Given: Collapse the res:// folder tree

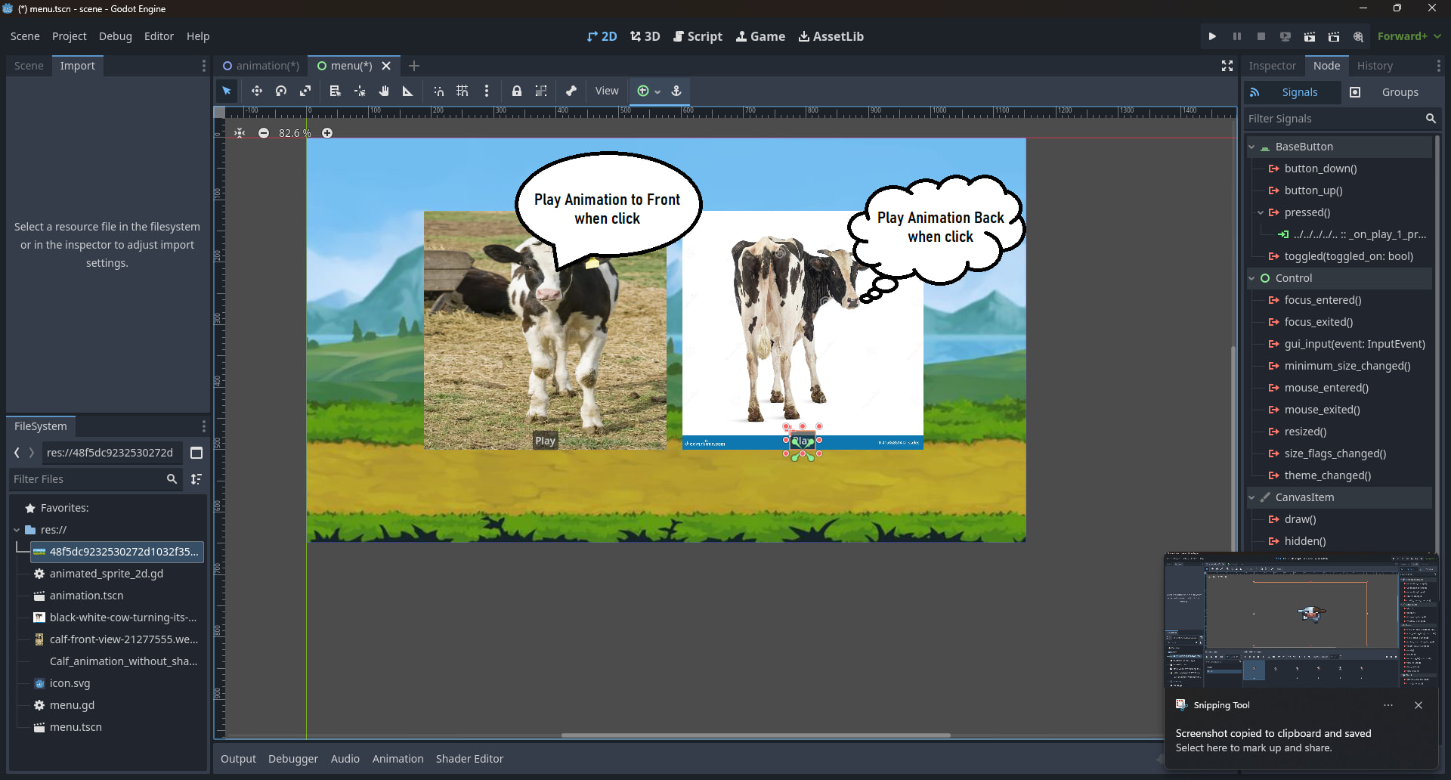Looking at the screenshot, I should tap(17, 530).
